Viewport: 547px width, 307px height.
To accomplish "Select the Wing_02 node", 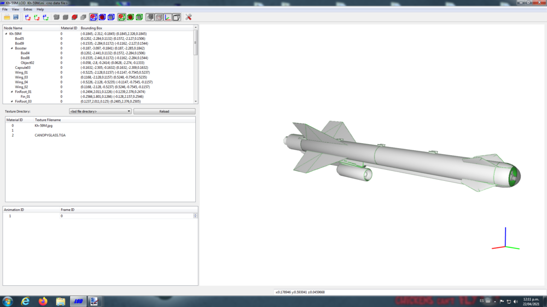I will click(21, 87).
